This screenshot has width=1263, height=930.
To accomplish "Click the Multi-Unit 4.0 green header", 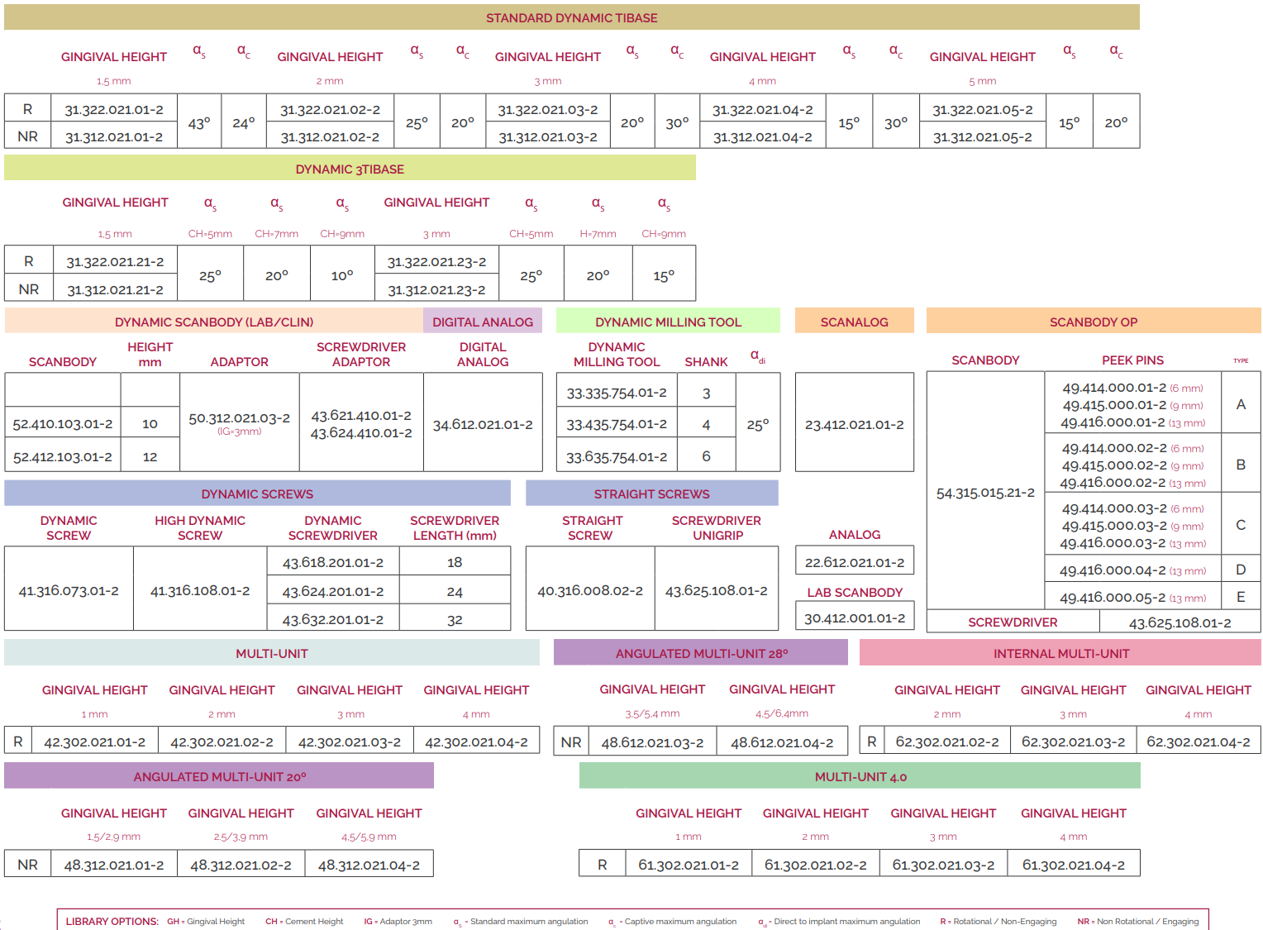I will pos(860,776).
